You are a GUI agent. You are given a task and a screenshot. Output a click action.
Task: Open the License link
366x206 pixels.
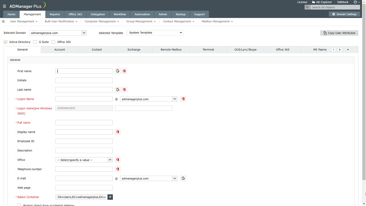click(x=302, y=2)
